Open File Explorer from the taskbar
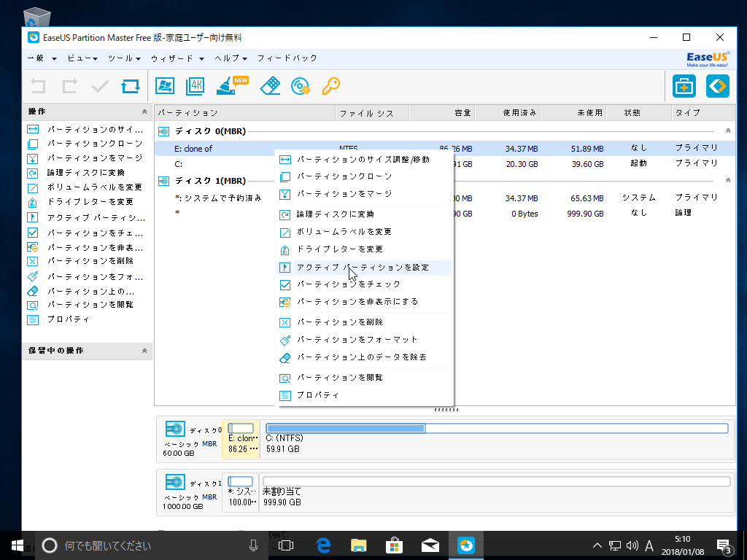This screenshot has width=747, height=560. (x=358, y=545)
